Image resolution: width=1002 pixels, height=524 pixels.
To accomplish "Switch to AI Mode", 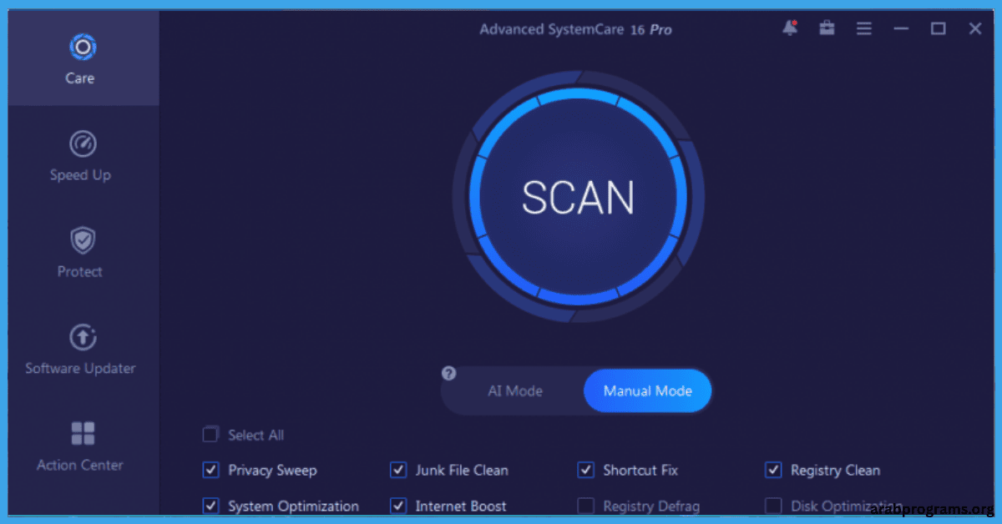I will click(x=515, y=390).
